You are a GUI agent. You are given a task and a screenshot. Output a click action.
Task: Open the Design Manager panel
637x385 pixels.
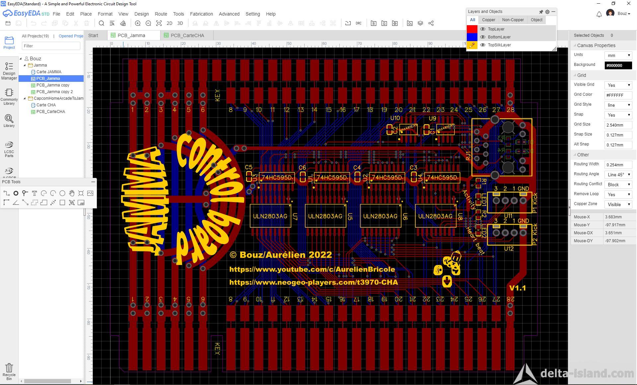click(9, 71)
